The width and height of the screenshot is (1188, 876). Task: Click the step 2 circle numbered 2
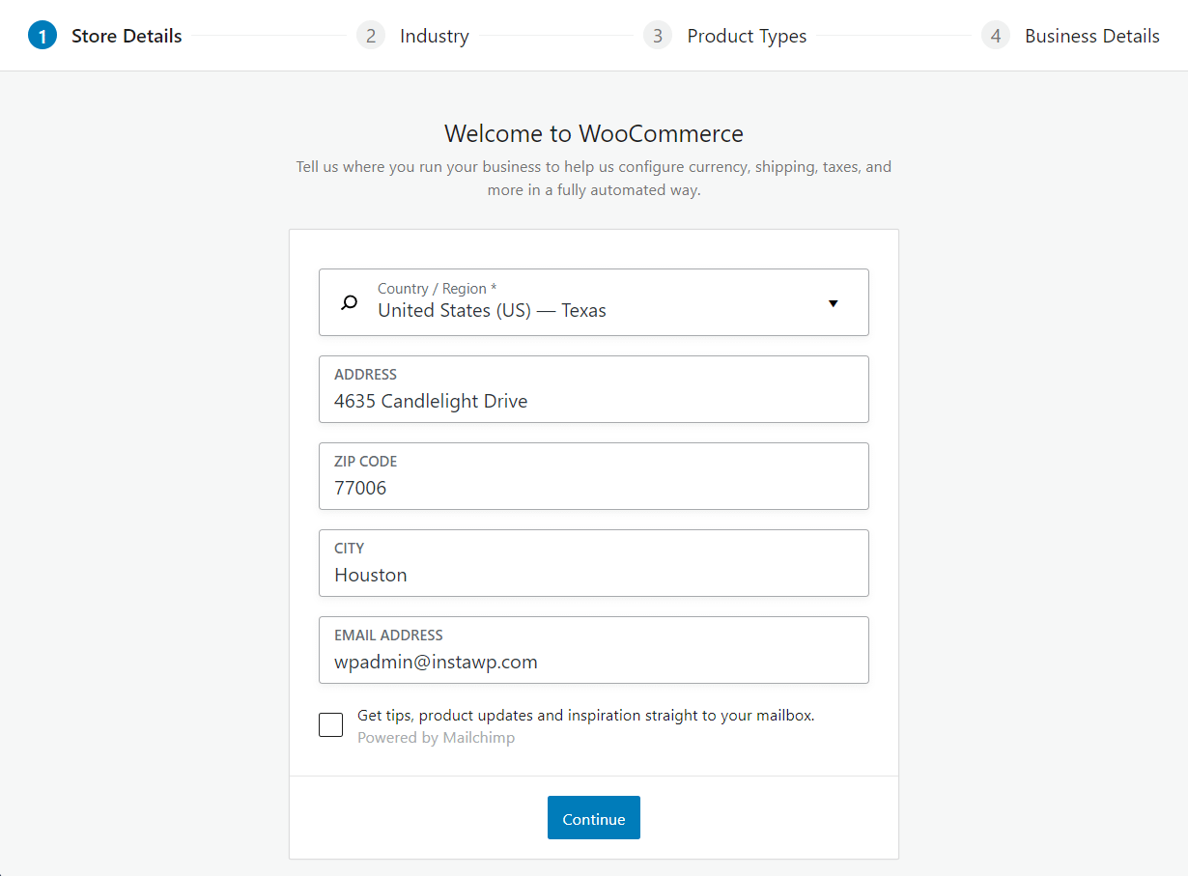coord(371,35)
